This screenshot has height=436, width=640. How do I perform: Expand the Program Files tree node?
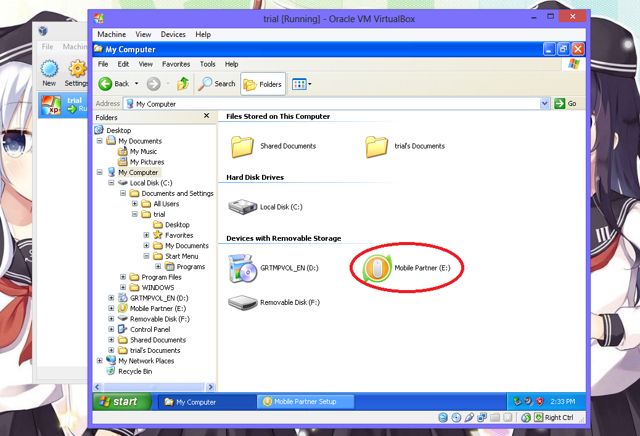122,277
